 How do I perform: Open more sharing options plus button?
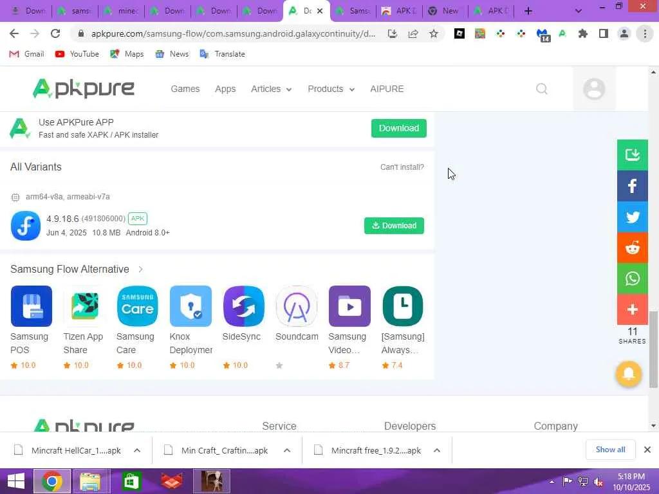tap(632, 309)
